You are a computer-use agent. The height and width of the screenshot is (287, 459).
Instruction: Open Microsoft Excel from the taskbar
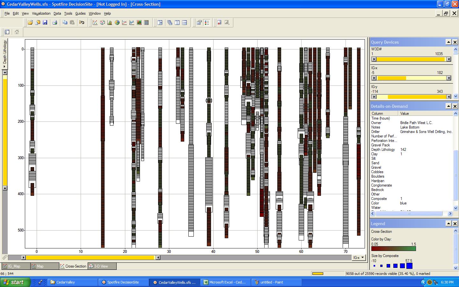pyautogui.click(x=226, y=282)
